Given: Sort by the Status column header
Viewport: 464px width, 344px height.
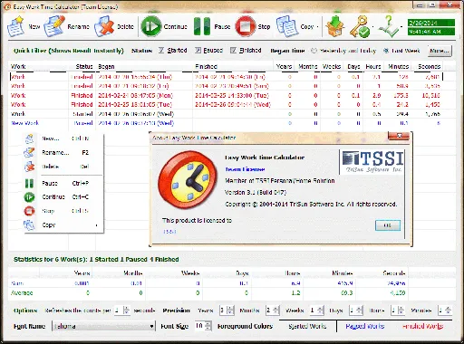Looking at the screenshot, I should point(82,66).
